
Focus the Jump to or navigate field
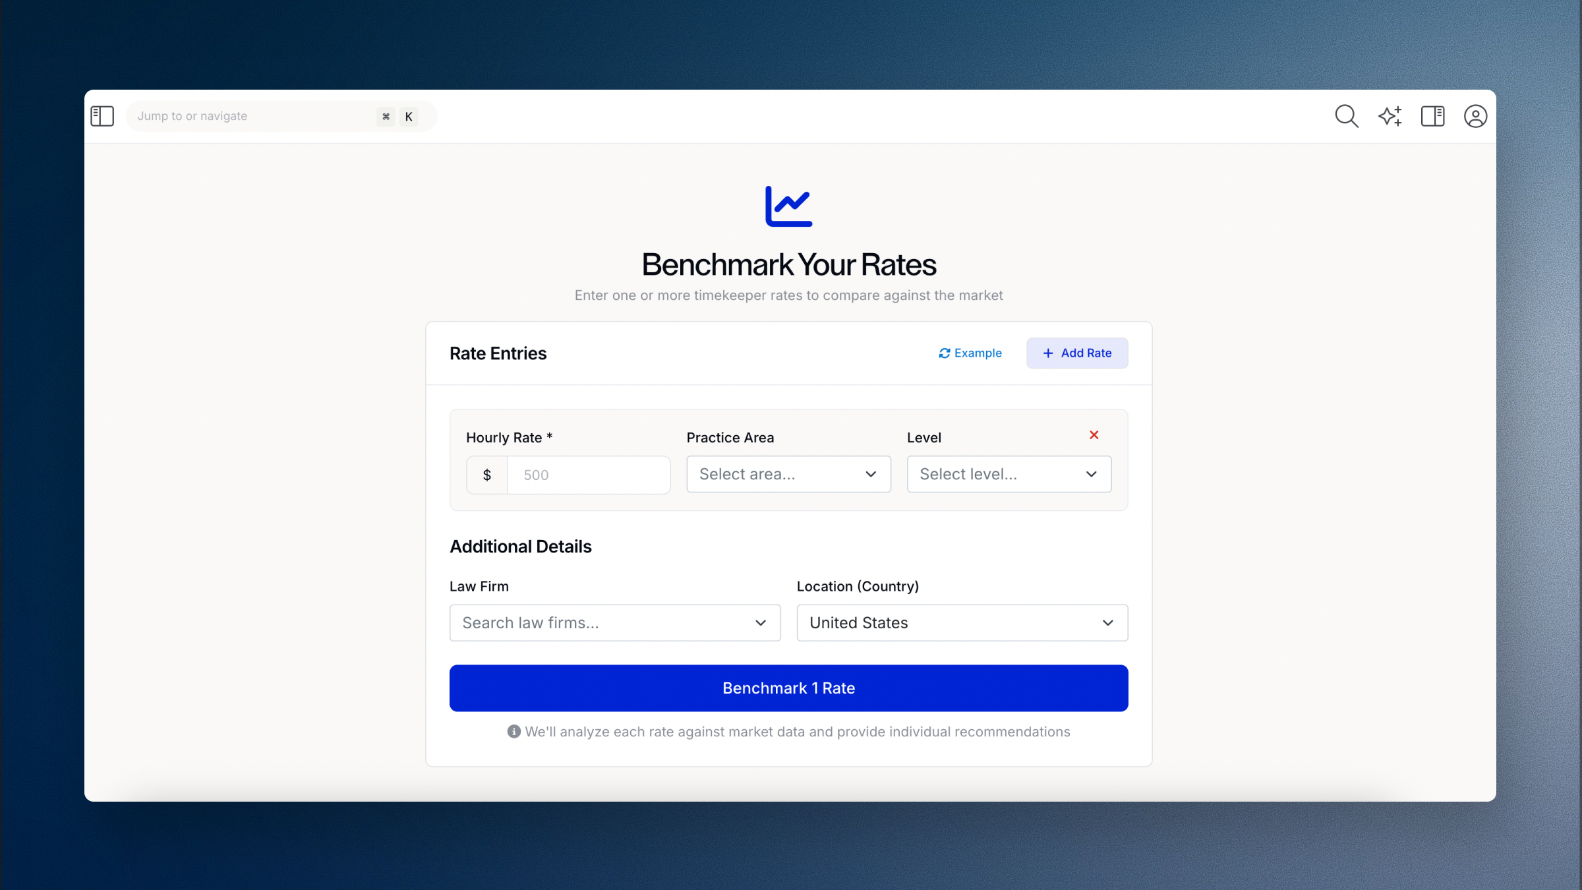250,116
